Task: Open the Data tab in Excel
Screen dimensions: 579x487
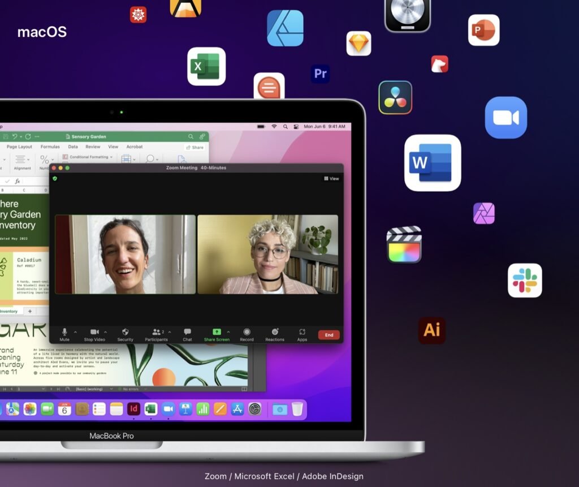Action: (73, 146)
